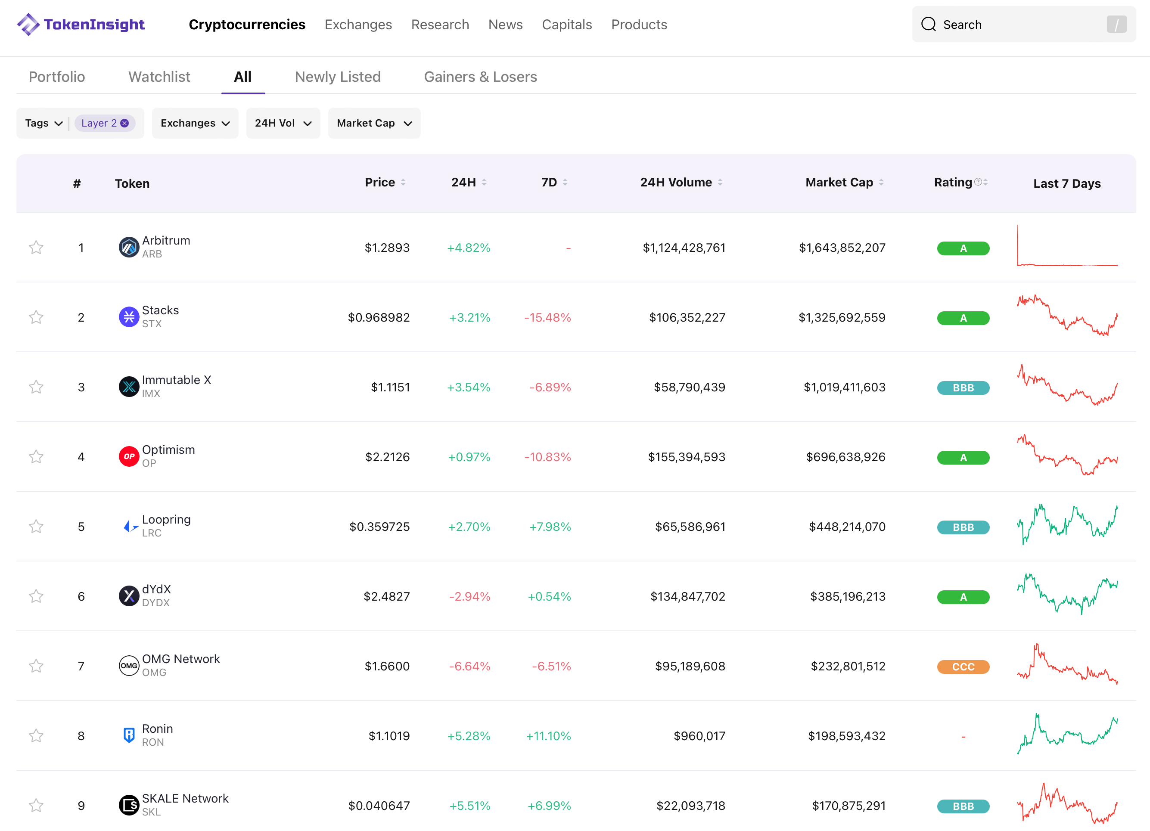Sort by Price using sort arrows
Image resolution: width=1150 pixels, height=831 pixels.
coord(403,183)
